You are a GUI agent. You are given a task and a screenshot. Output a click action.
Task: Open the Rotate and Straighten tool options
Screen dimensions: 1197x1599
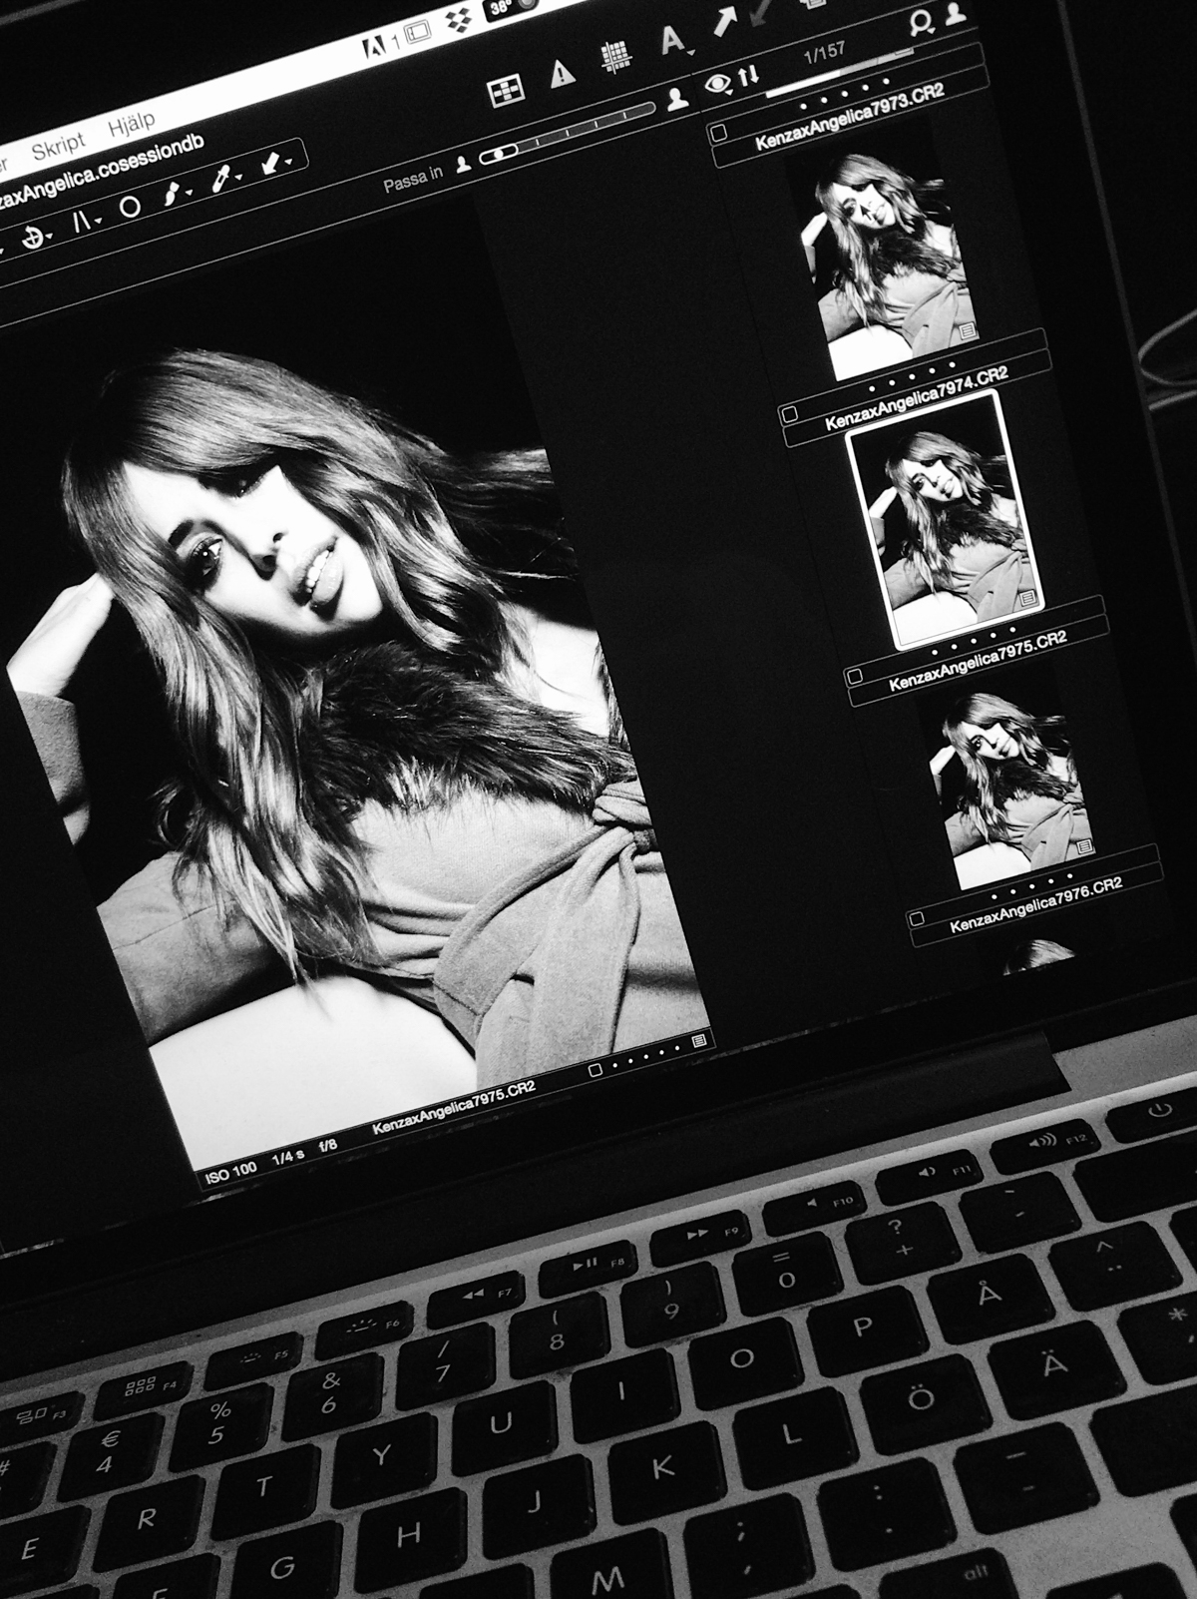tap(37, 240)
